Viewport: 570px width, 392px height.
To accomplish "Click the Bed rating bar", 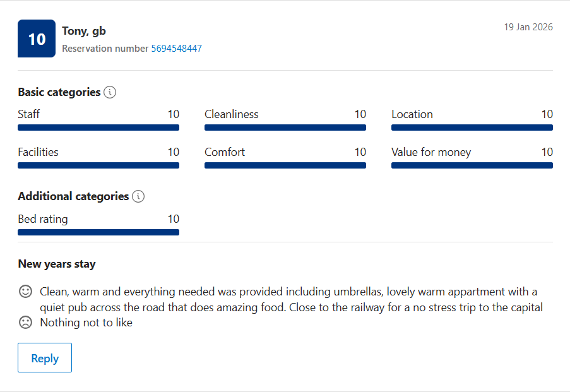I will 98,232.
